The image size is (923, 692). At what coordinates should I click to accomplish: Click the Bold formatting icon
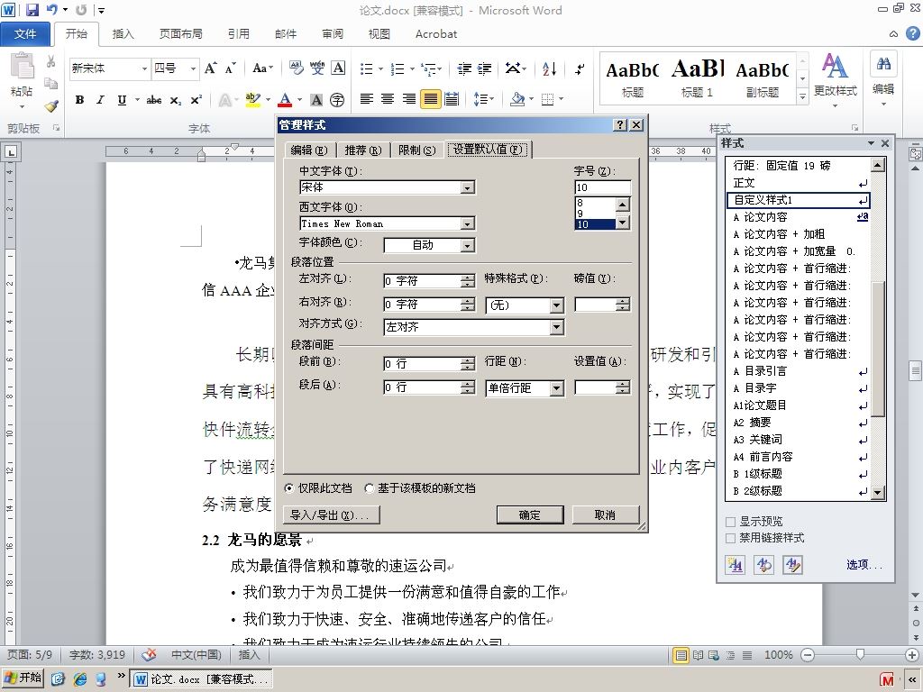click(79, 100)
